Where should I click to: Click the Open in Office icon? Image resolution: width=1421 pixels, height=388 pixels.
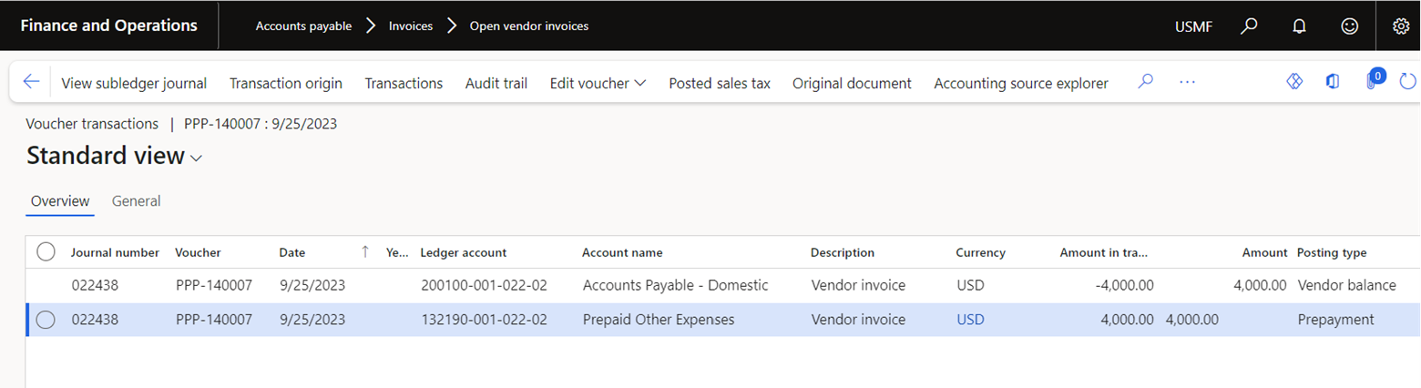[1333, 83]
